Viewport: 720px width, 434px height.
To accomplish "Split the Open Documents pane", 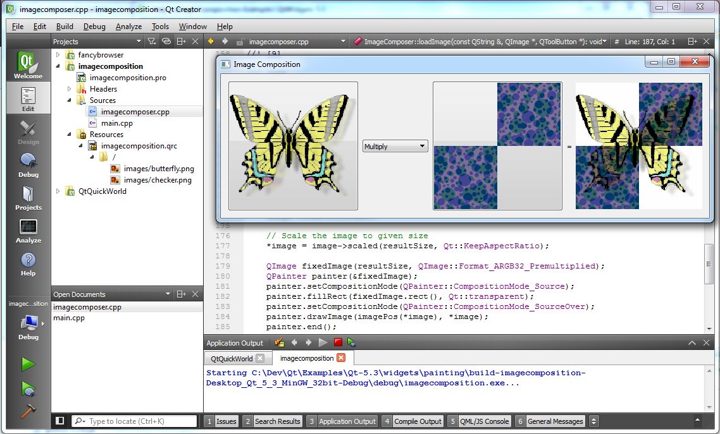I will (x=182, y=294).
